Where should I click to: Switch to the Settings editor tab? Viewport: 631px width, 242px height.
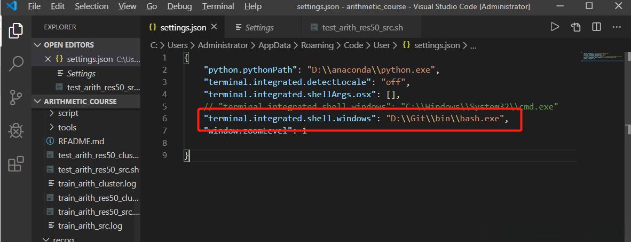click(259, 27)
